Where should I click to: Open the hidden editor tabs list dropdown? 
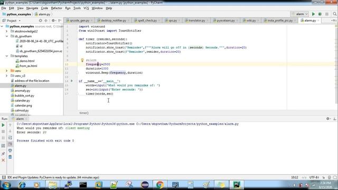point(334,21)
